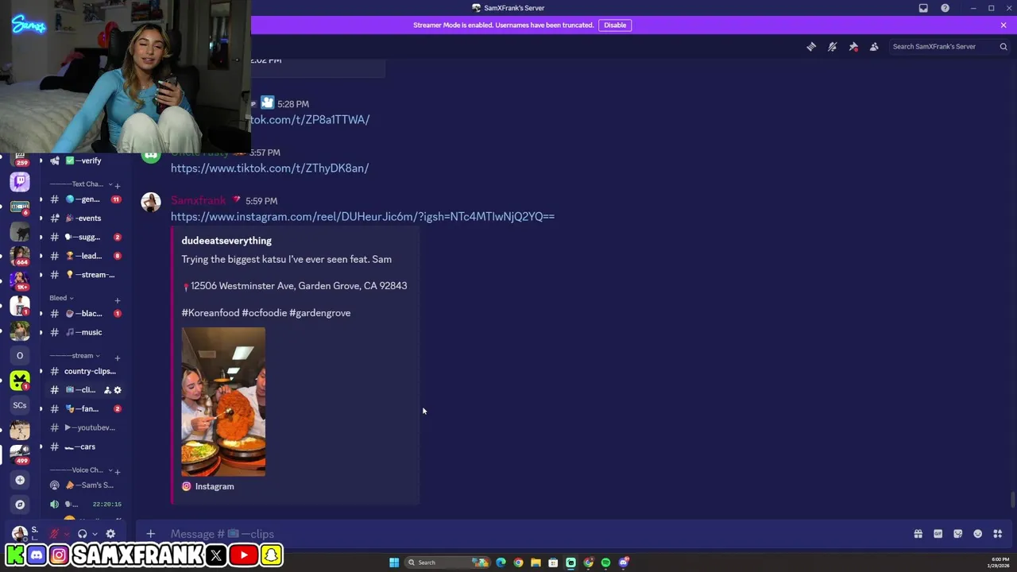Toggle the member list icon
Viewport: 1017px width, 572px height.
pyautogui.click(x=874, y=46)
